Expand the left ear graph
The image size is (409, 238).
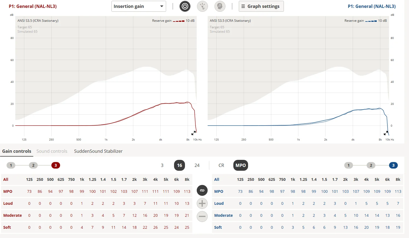click(x=194, y=133)
